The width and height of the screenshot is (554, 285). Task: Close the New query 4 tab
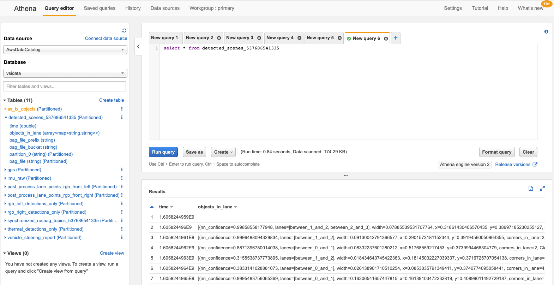(x=300, y=38)
